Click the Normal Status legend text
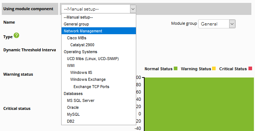 tap(158, 69)
